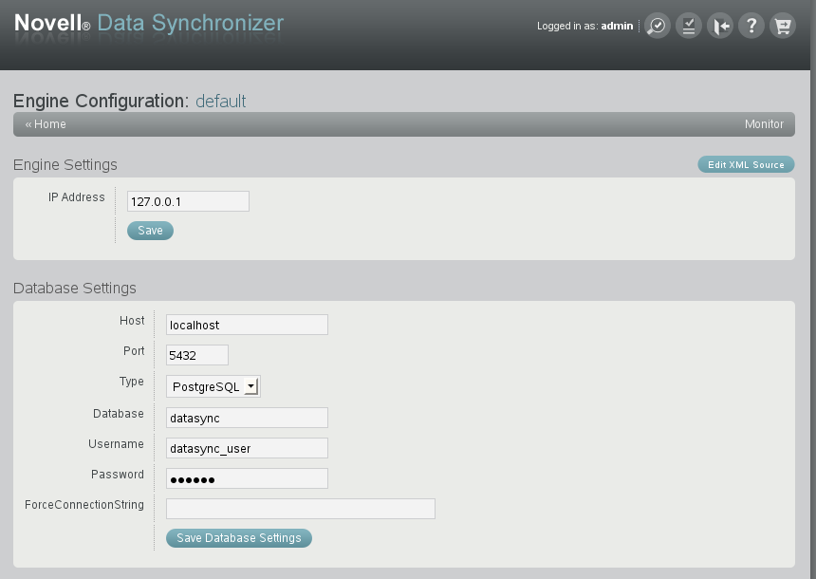Open the default engine configuration link
Viewport: 816px width, 579px height.
(220, 101)
